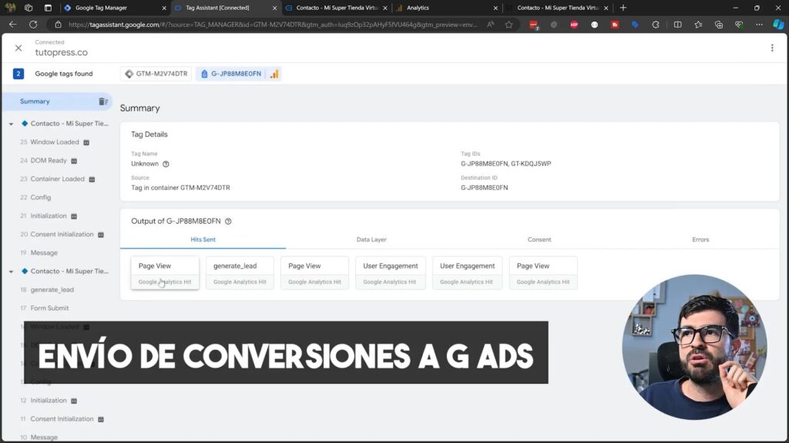Open the three-dot options menu

[772, 48]
